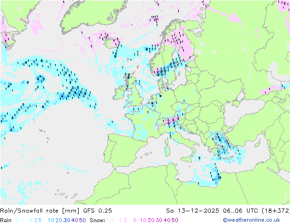Click the date 'Sa 13-12-2025'
290x224 pixels.
(193, 211)
